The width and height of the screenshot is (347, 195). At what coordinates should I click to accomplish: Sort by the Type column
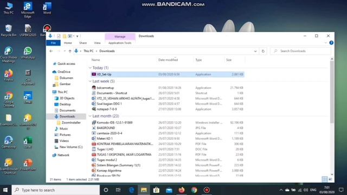[198, 60]
